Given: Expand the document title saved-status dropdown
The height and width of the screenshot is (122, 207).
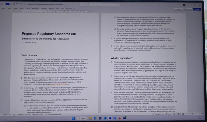Looking at the screenshot, I should point(63,4).
